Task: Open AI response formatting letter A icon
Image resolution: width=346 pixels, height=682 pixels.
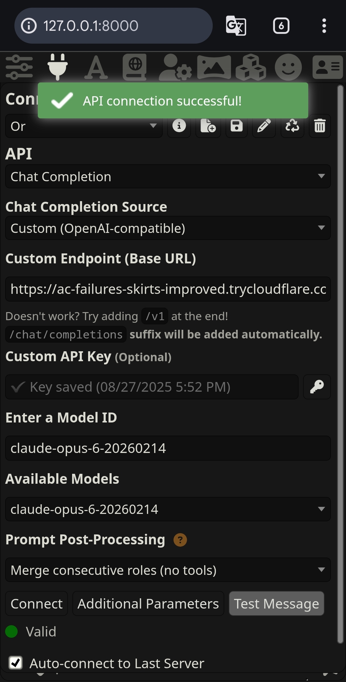Action: point(96,67)
